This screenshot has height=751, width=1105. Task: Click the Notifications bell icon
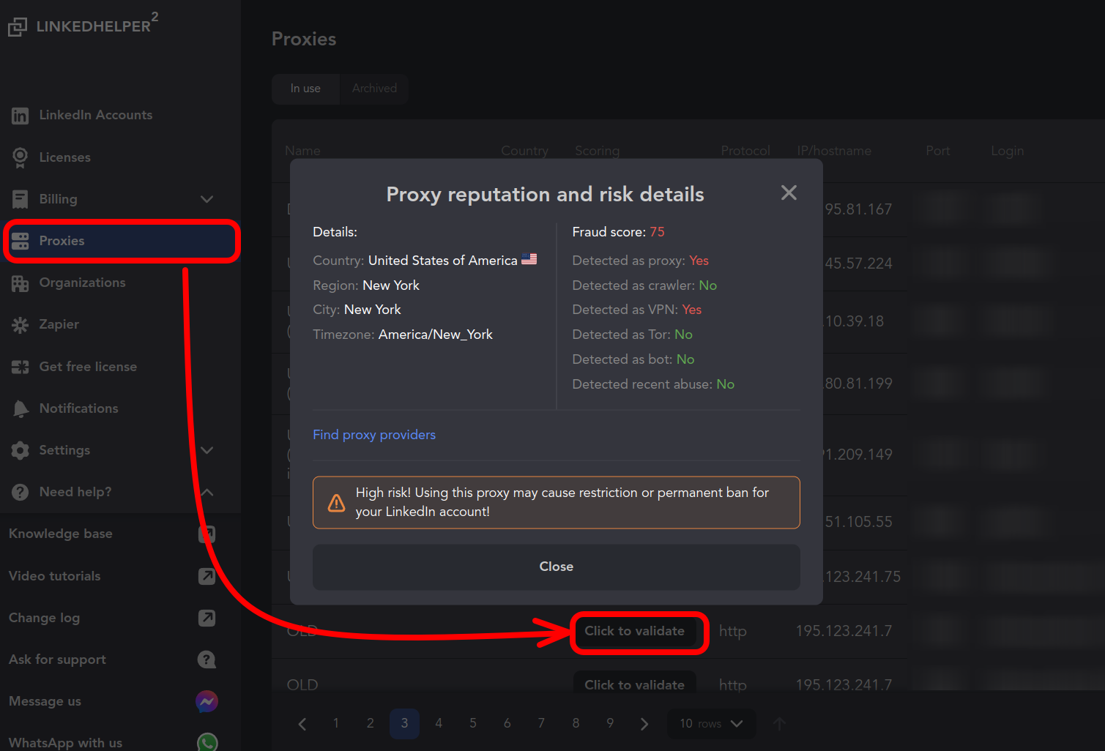click(20, 408)
